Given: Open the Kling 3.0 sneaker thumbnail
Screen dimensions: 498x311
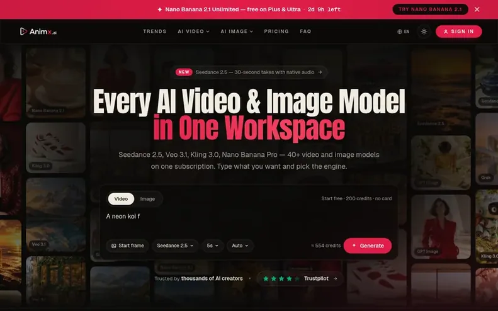Looking at the screenshot, I should tap(56, 148).
